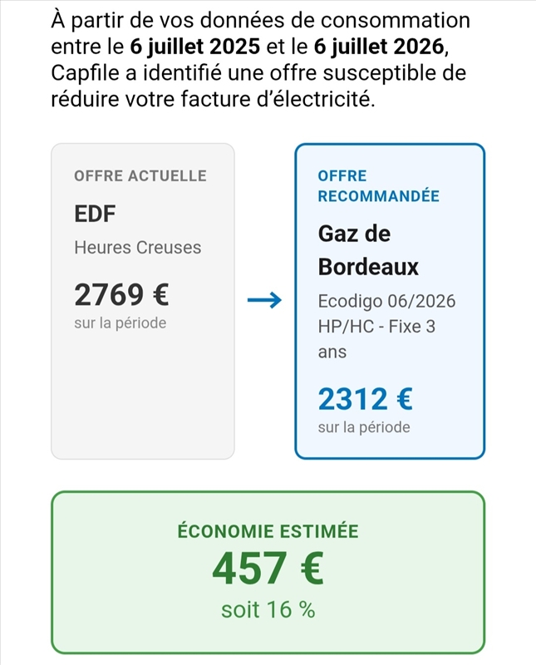Open the Gaz de Bordeaux recommended offer card

pyautogui.click(x=390, y=301)
